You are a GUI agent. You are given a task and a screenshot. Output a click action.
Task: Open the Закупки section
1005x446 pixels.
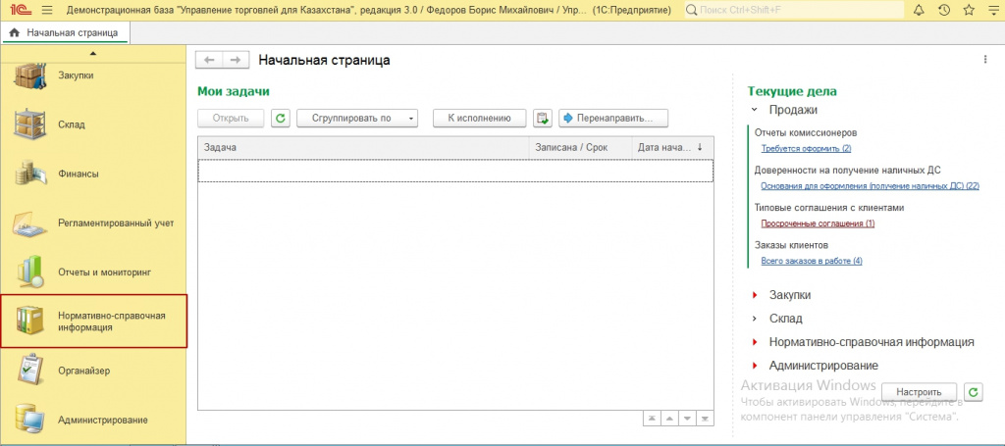coord(76,75)
